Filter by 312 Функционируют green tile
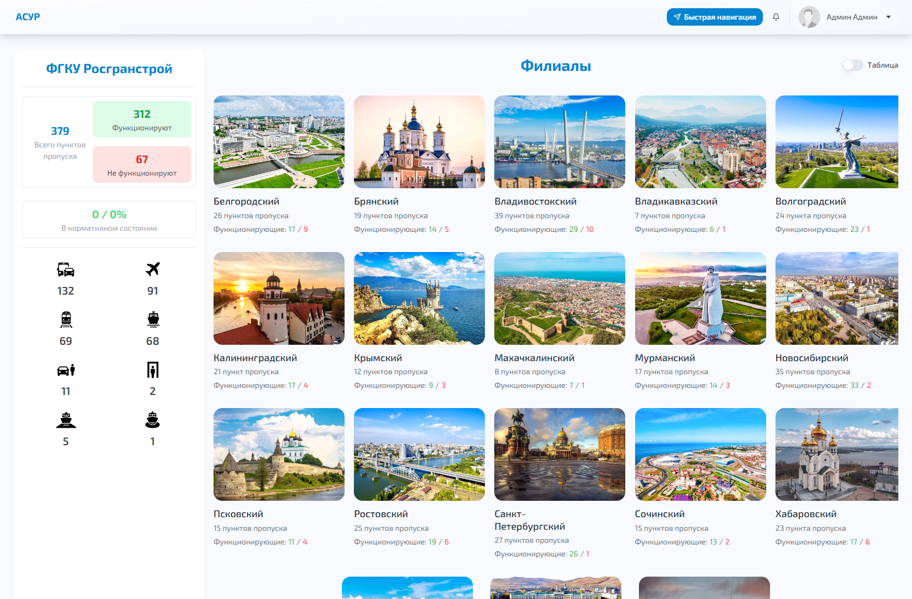 pos(142,119)
